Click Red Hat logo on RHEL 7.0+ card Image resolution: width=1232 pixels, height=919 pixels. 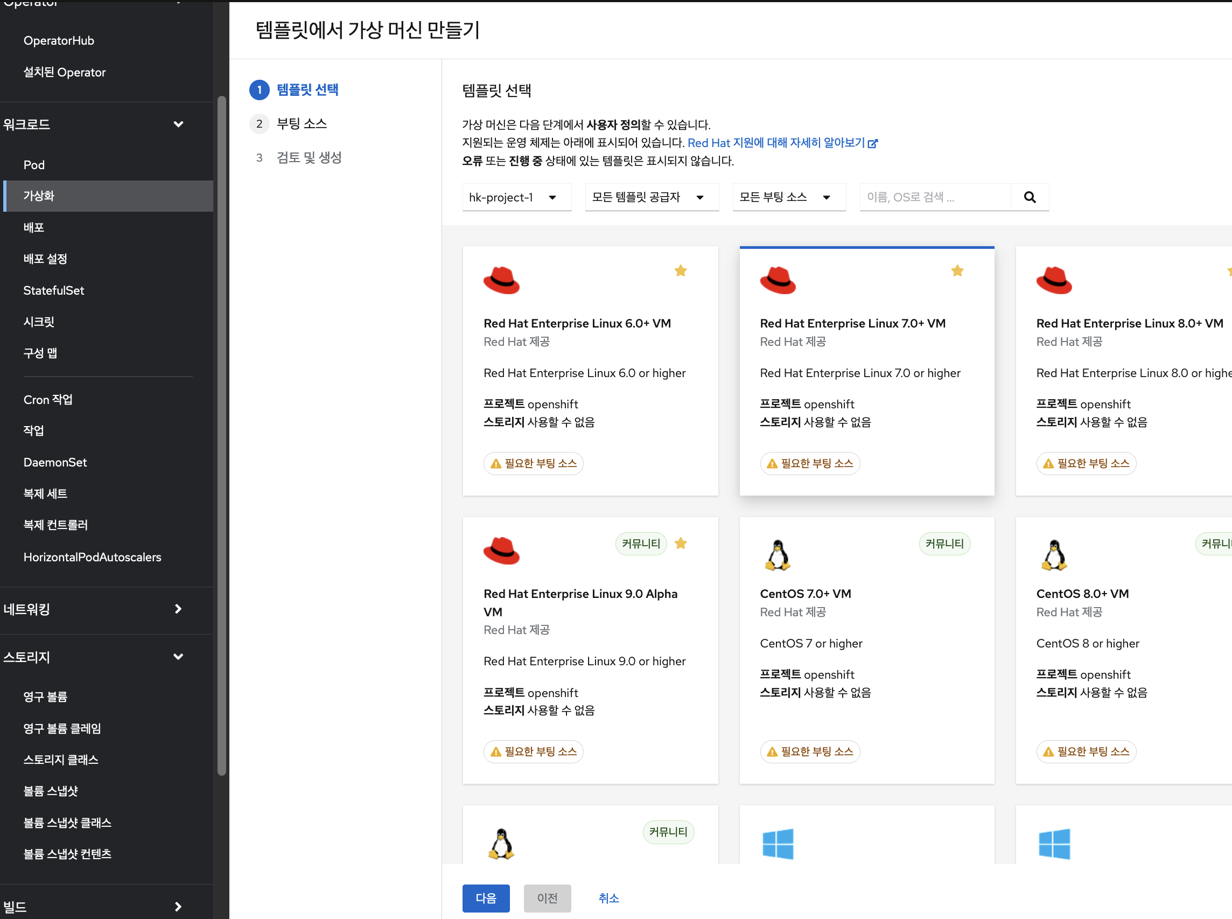777,280
